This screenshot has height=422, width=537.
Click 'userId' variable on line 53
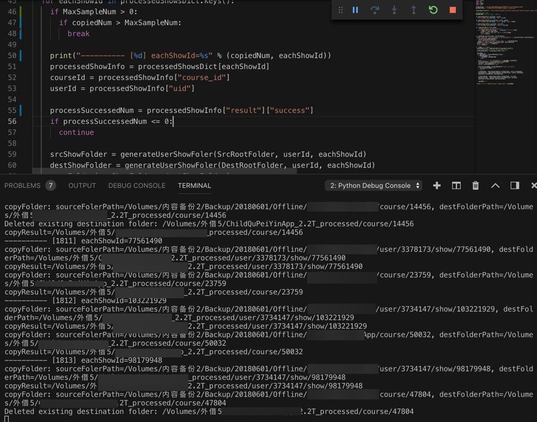(x=63, y=88)
